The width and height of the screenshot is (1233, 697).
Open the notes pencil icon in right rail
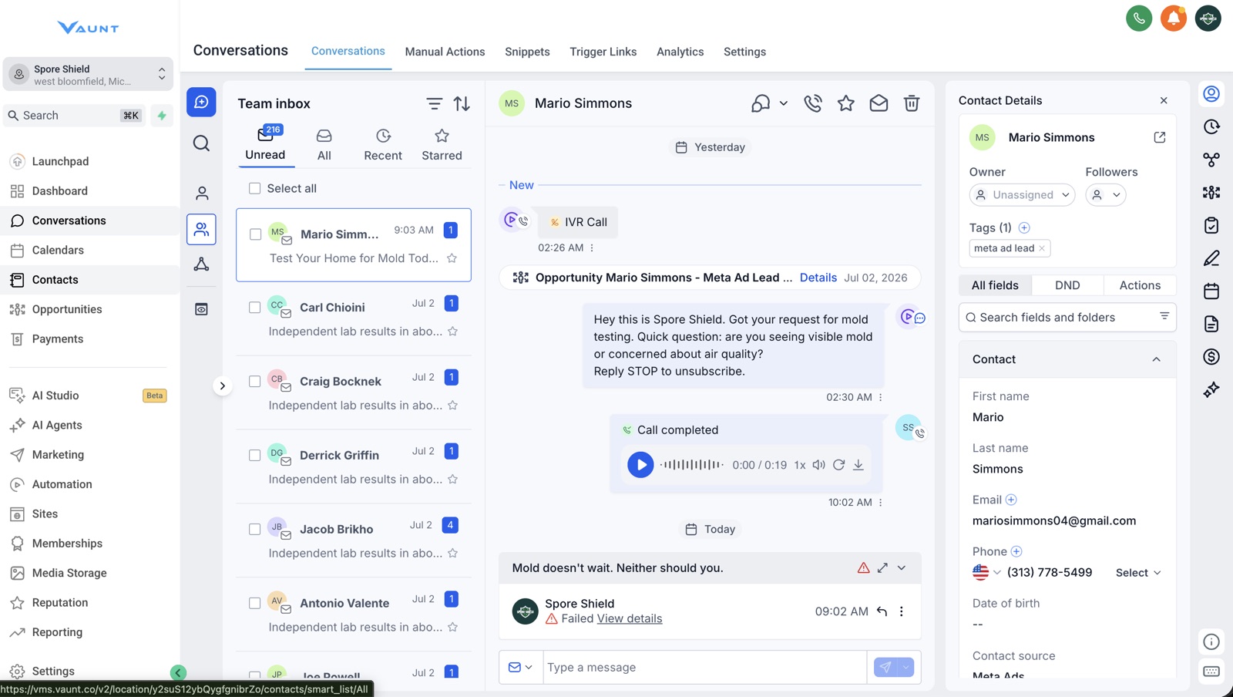pos(1211,258)
